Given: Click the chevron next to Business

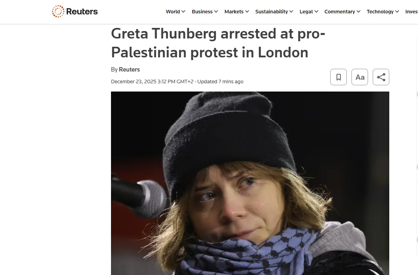Looking at the screenshot, I should [x=216, y=12].
